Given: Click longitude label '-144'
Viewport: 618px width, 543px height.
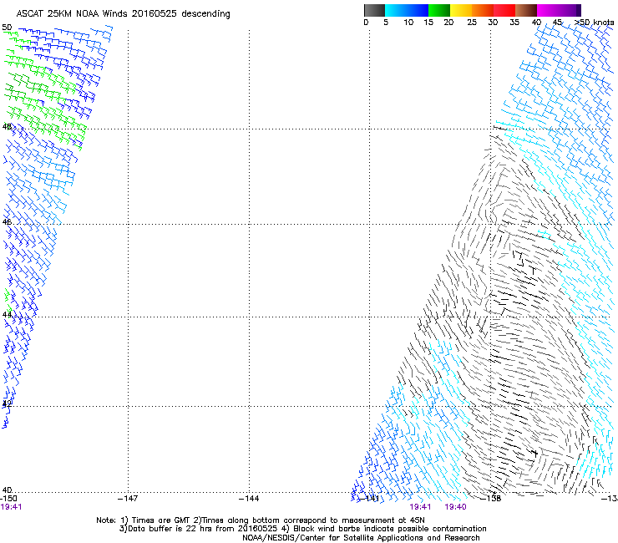Looking at the screenshot, I should point(249,499).
